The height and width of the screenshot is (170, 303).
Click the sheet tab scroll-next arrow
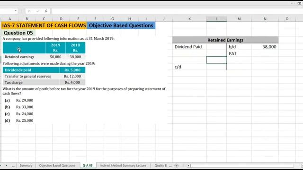(x=7, y=166)
